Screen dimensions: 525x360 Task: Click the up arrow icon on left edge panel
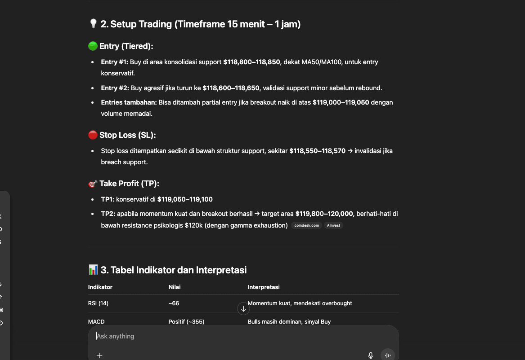click(1, 297)
